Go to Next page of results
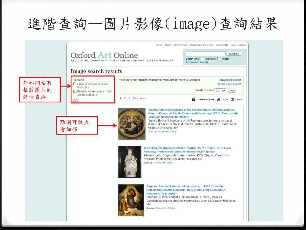 click(140, 98)
